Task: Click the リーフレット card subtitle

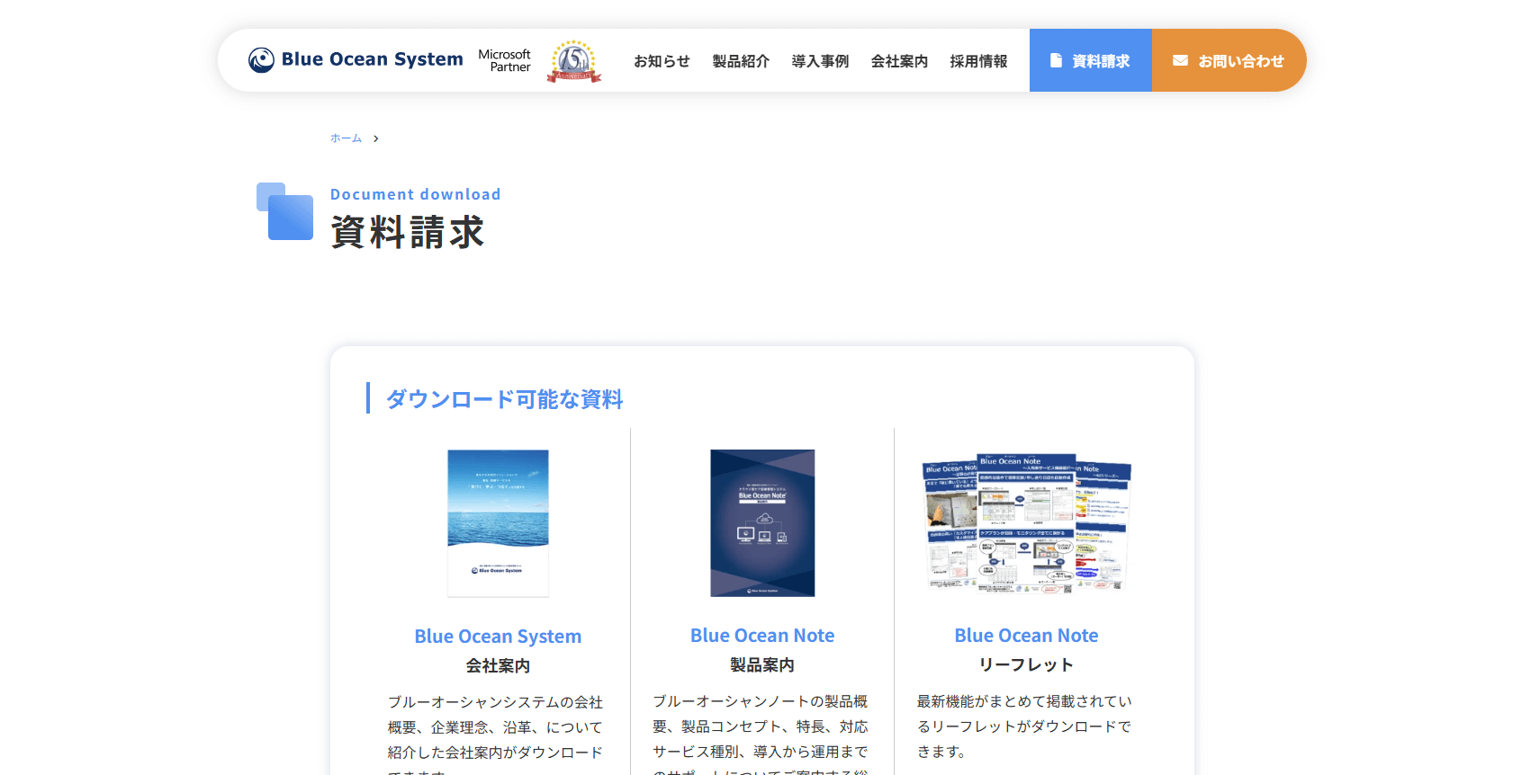Action: tap(1026, 665)
